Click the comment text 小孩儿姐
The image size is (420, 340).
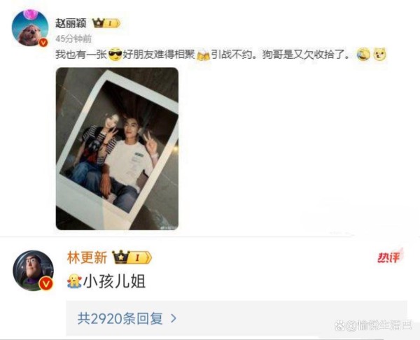click(x=115, y=282)
